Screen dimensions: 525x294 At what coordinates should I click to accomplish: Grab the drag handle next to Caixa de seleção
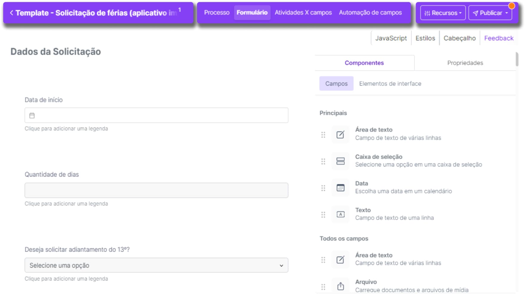(323, 161)
